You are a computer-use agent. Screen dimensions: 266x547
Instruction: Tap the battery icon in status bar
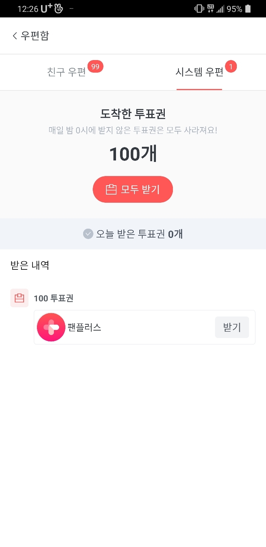click(248, 9)
